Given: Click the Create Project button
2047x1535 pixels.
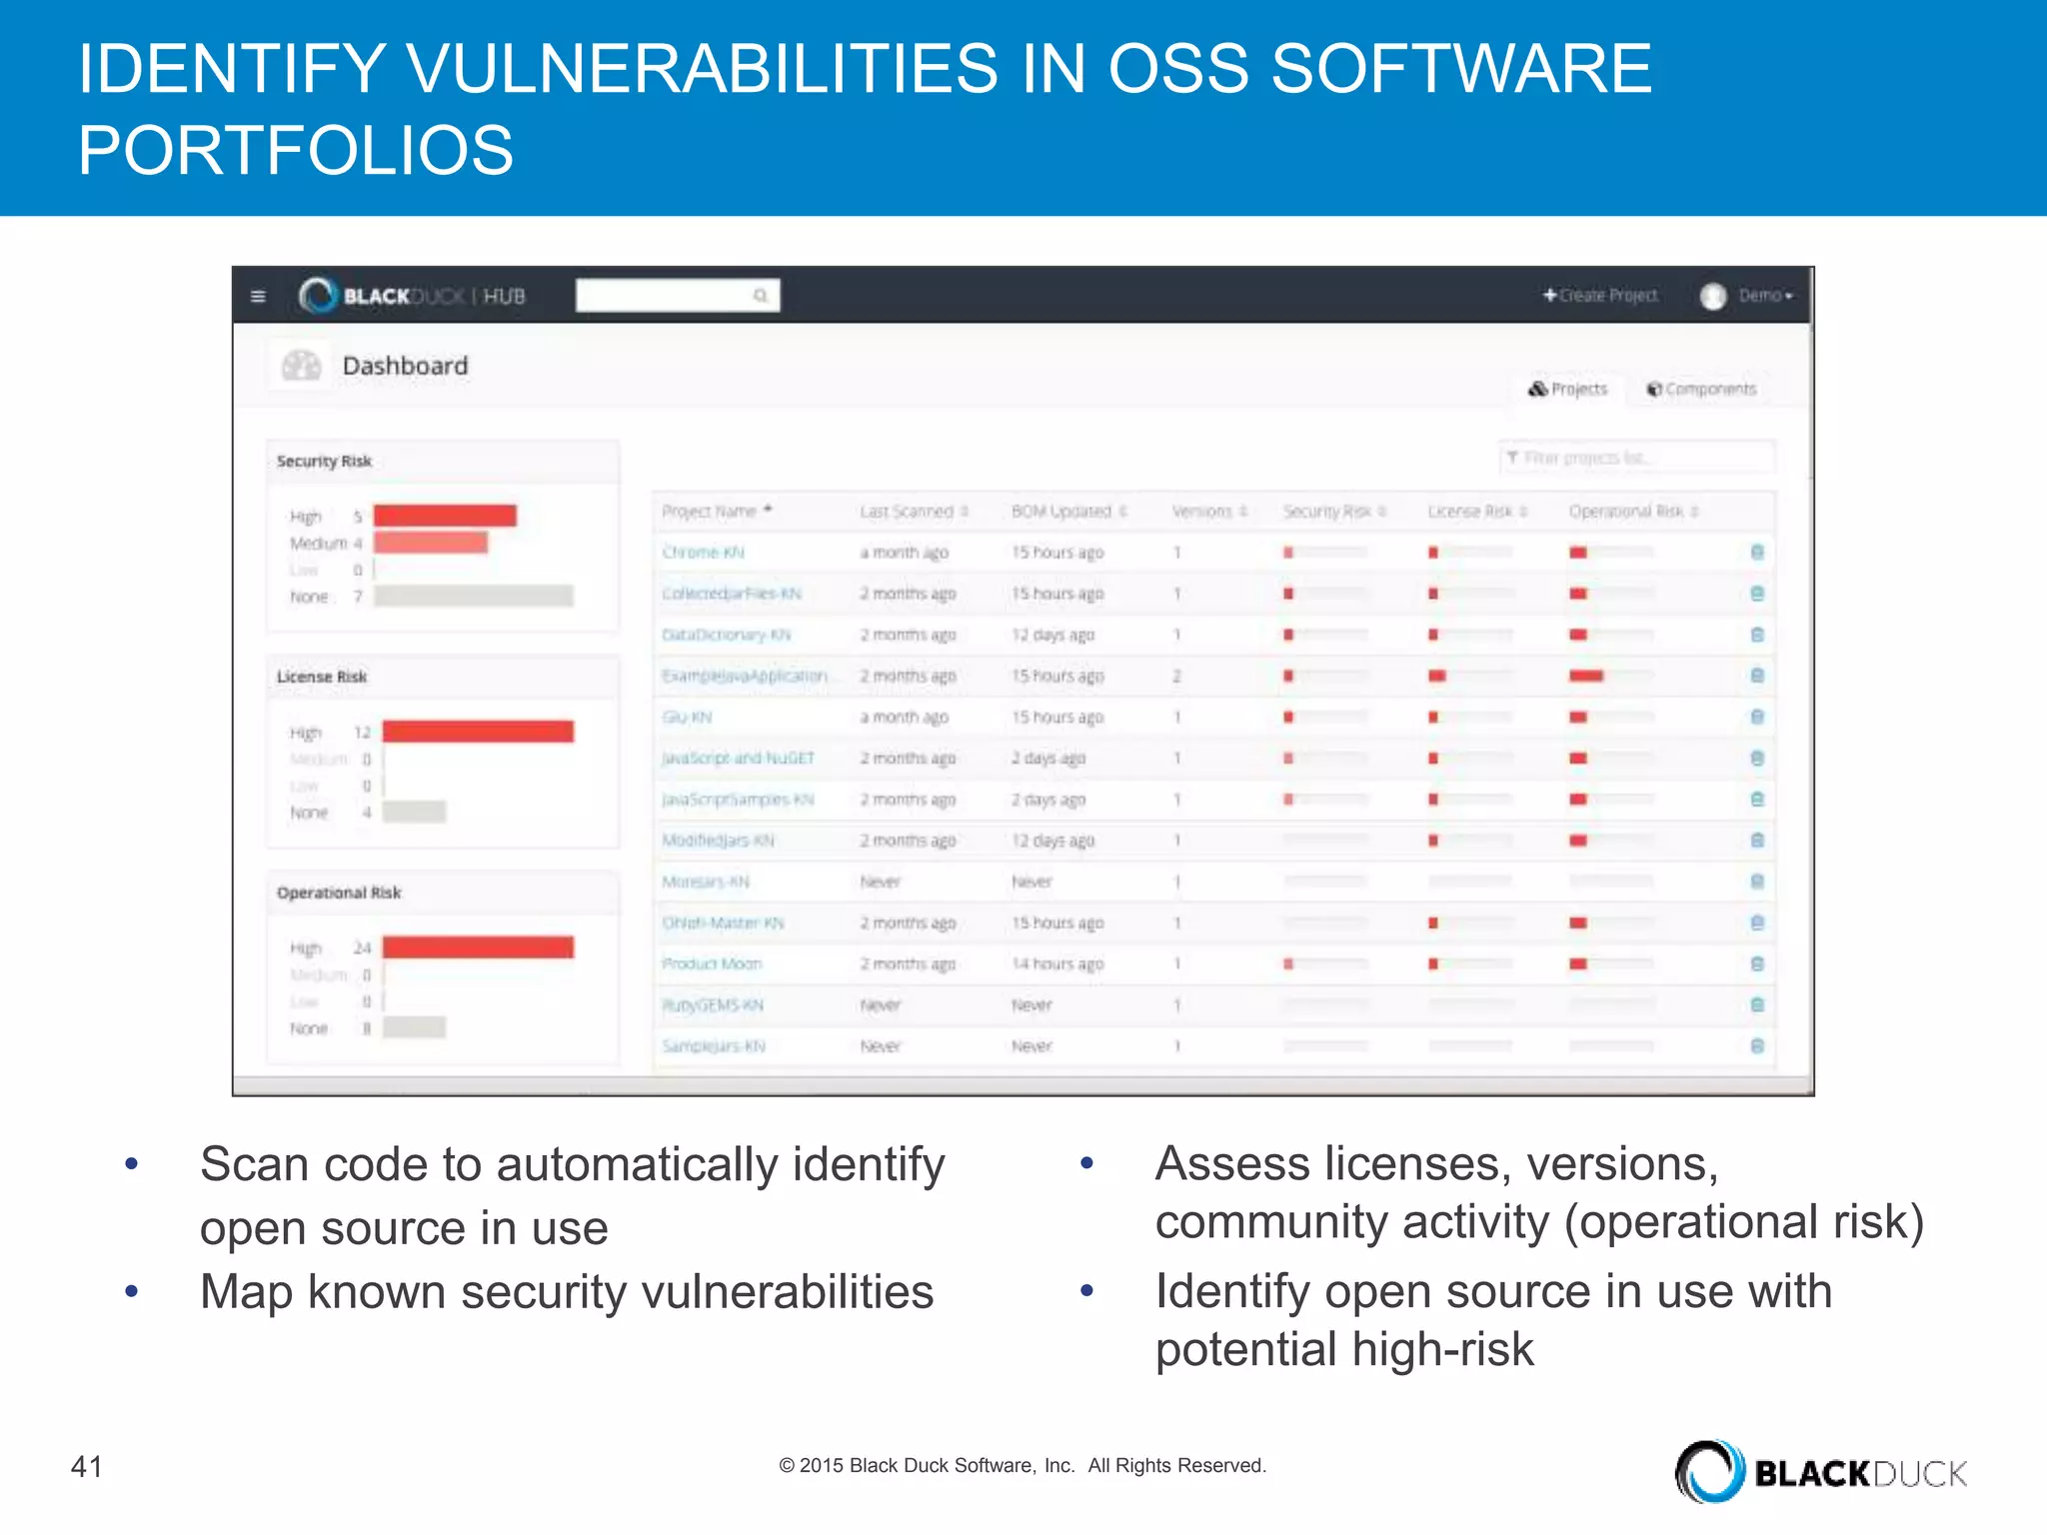Looking at the screenshot, I should click(1600, 296).
